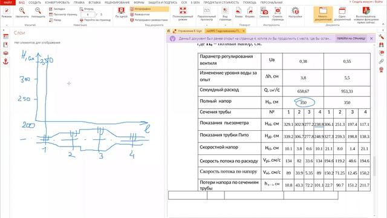This screenshot has width=387, height=218.
Task: Open the Layers panel in left sidebar
Action: pos(5,53)
